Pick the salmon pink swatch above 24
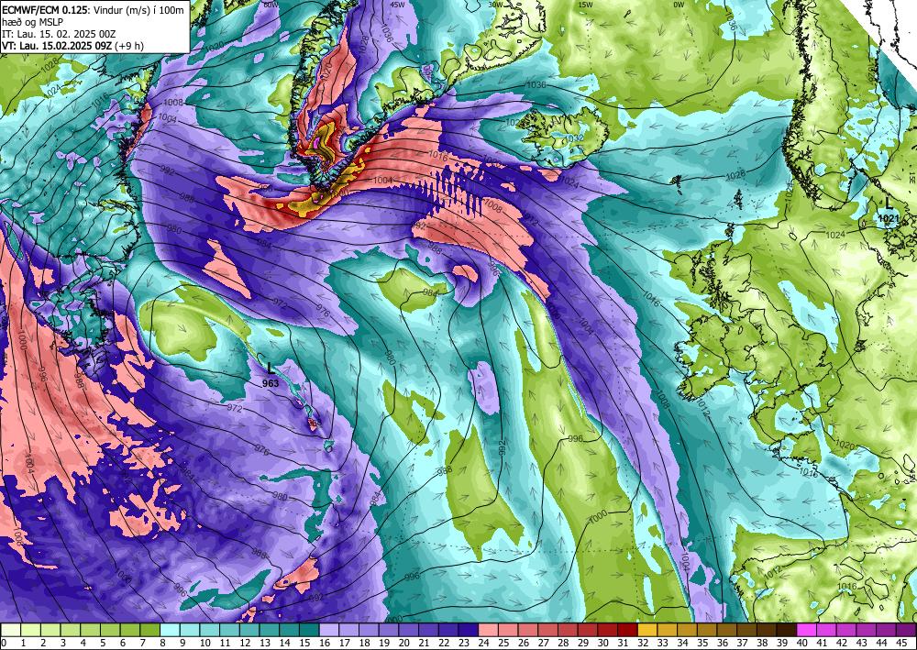 [489, 630]
